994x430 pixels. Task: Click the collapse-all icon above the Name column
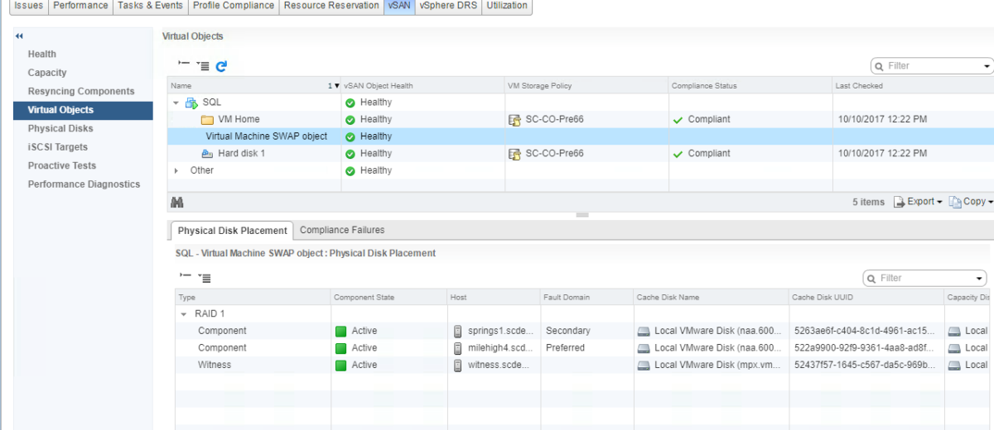[184, 65]
